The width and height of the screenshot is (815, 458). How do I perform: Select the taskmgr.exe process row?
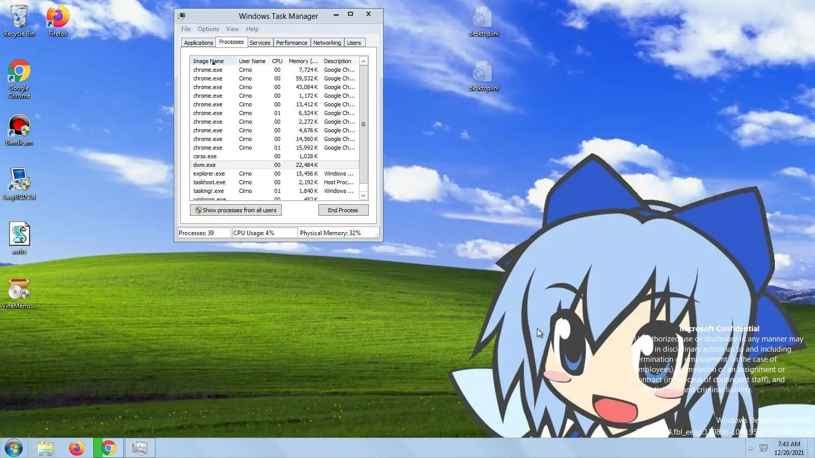tap(275, 191)
